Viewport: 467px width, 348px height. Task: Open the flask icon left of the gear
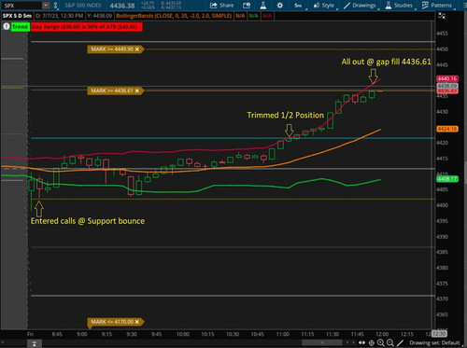(263, 6)
